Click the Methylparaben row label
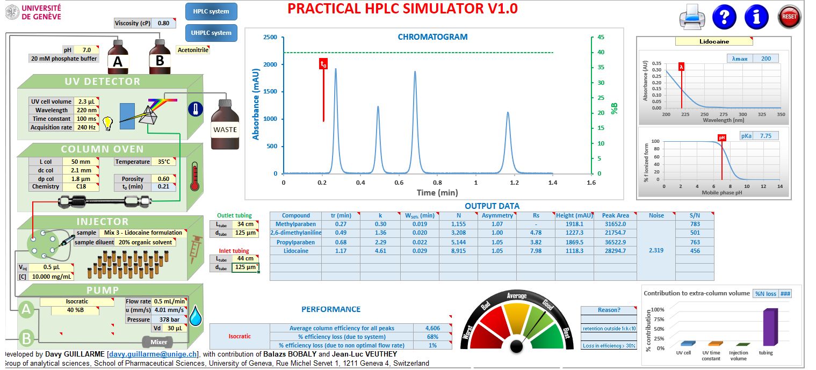This screenshot has height=370, width=816. tap(295, 224)
